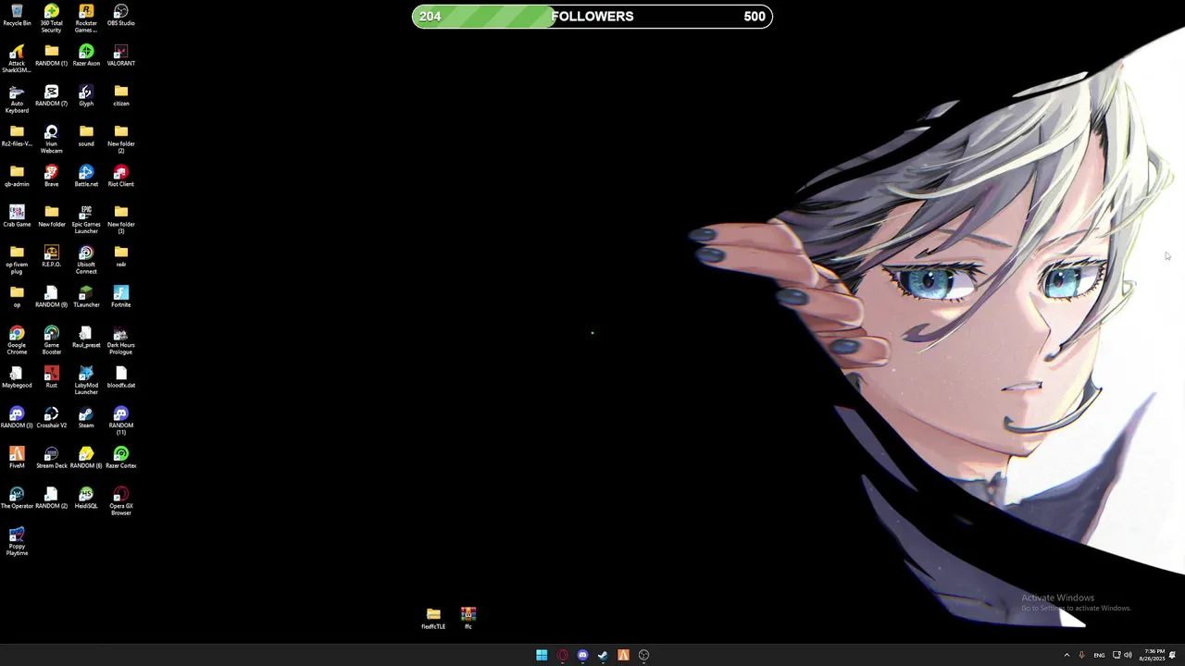Screen dimensions: 1185x666
Task: Select the qb-admin folder
Action: [17, 177]
